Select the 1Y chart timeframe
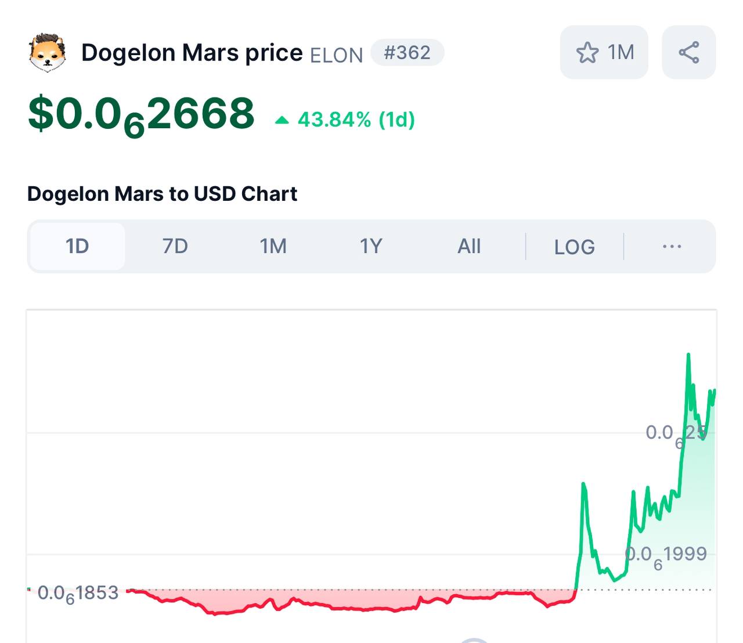This screenshot has height=643, width=743. [x=371, y=247]
